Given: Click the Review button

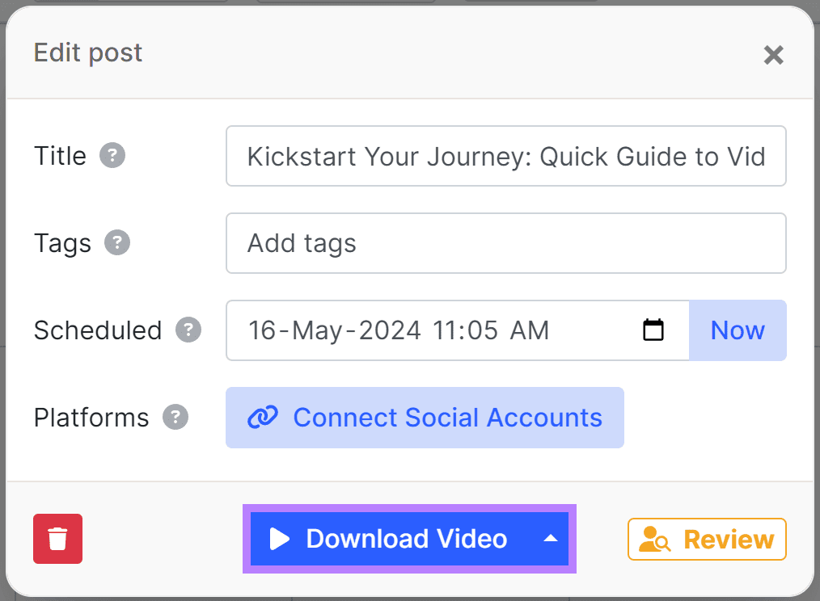Looking at the screenshot, I should coord(707,539).
